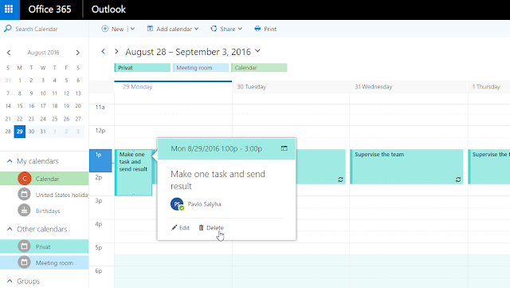
Task: Select August 29 in mini calendar
Action: (19, 132)
